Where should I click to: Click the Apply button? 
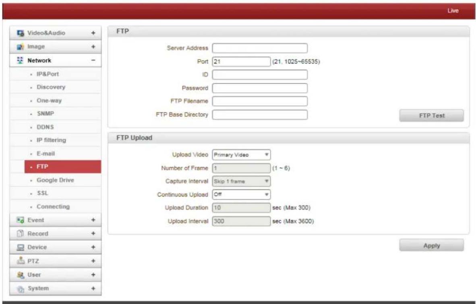[x=431, y=245]
